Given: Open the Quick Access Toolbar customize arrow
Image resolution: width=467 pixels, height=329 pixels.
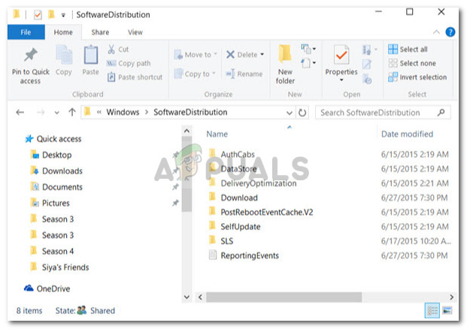Looking at the screenshot, I should [63, 15].
